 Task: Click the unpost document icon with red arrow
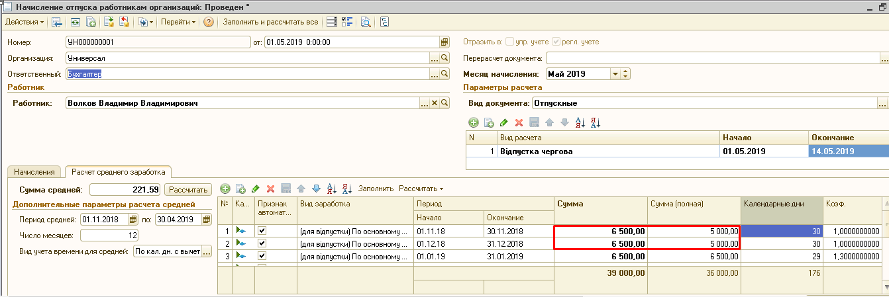coord(123,22)
